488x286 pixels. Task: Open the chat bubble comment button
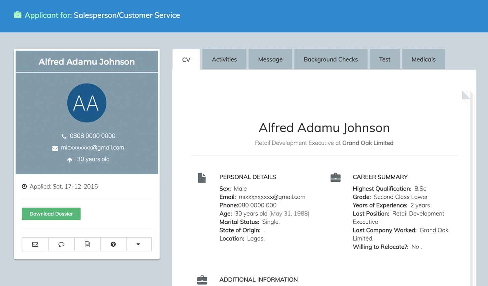(x=61, y=244)
